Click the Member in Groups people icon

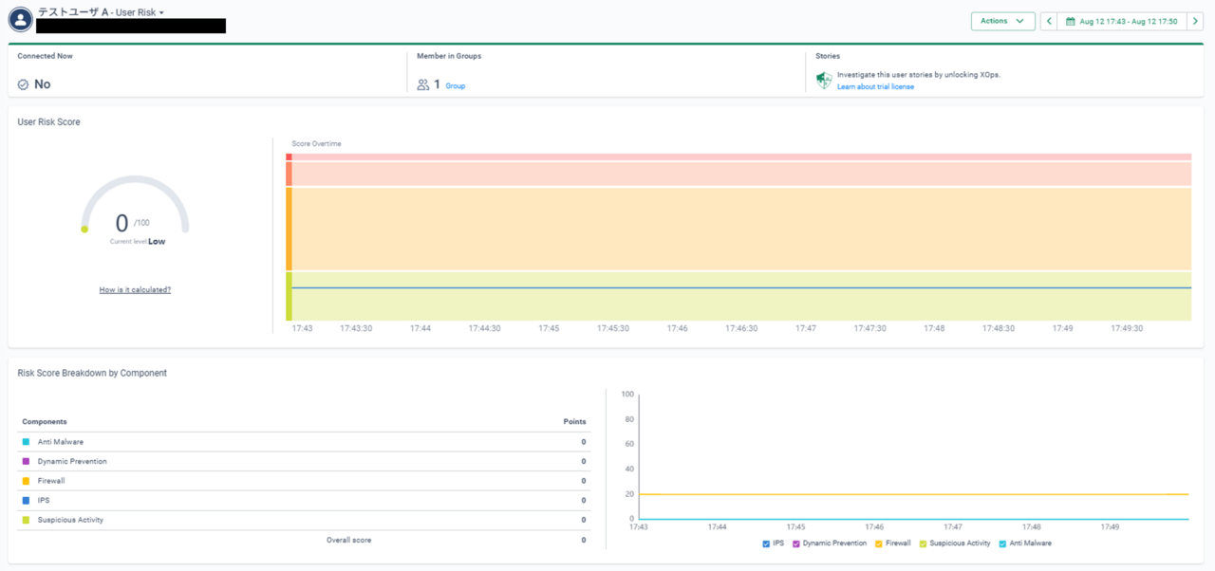tap(423, 84)
